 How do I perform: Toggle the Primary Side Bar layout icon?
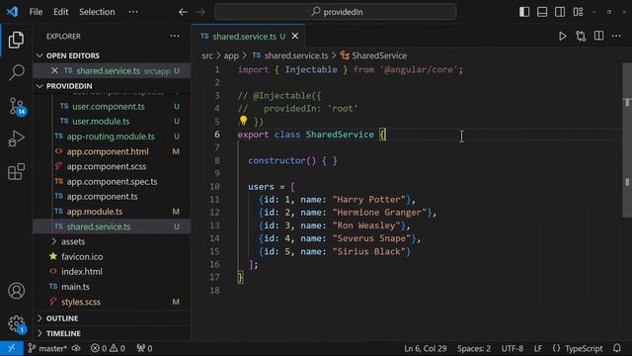tap(524, 12)
